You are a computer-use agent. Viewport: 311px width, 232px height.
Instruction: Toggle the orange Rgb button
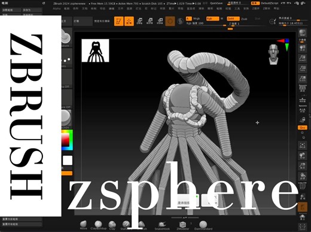tap(212, 19)
